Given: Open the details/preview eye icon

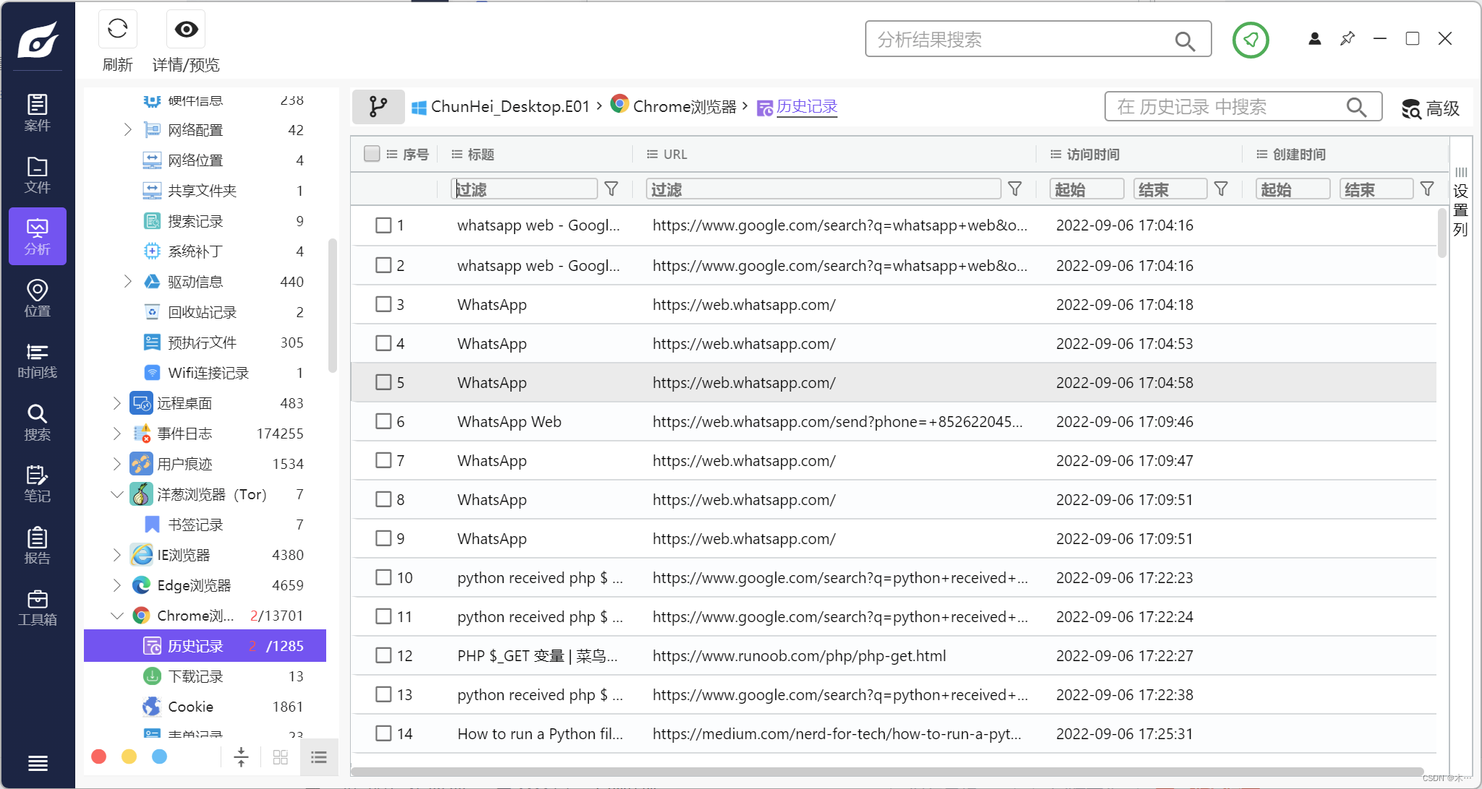Looking at the screenshot, I should [x=186, y=29].
